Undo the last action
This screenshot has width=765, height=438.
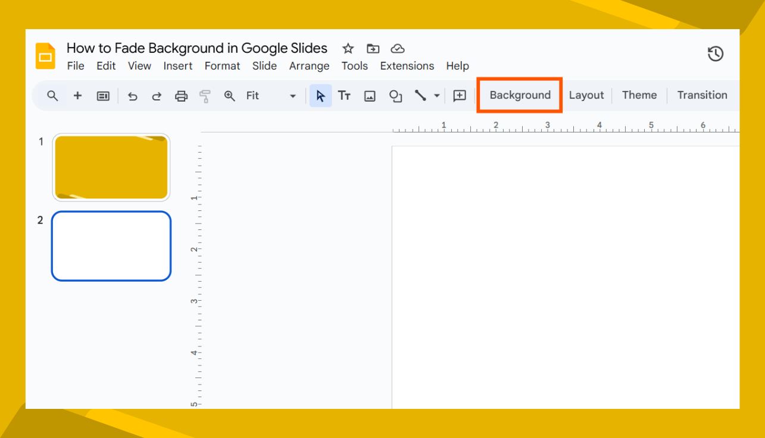pos(132,95)
